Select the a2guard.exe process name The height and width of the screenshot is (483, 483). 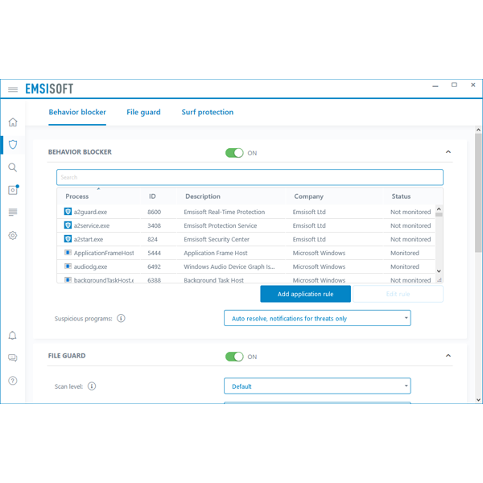pos(90,212)
